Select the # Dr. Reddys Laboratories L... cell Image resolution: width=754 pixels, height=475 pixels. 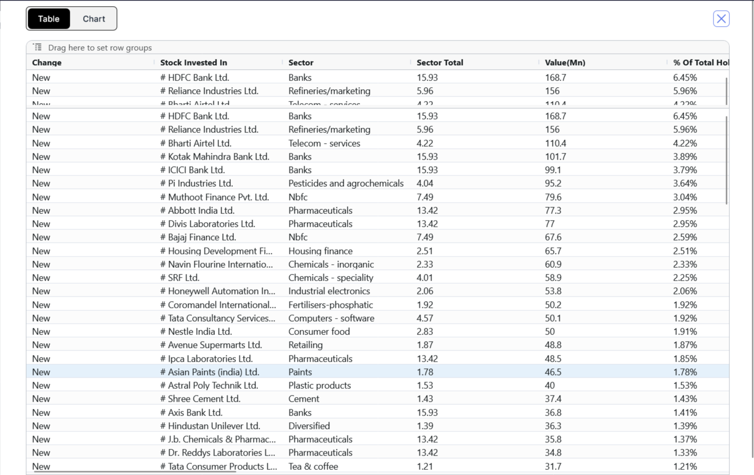[x=219, y=452]
